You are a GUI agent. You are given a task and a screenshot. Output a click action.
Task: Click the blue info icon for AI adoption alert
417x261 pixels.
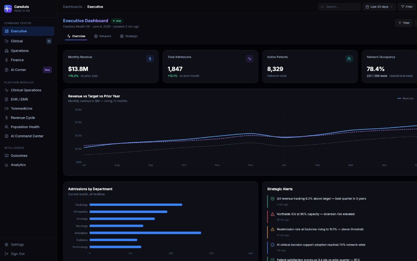(272, 245)
